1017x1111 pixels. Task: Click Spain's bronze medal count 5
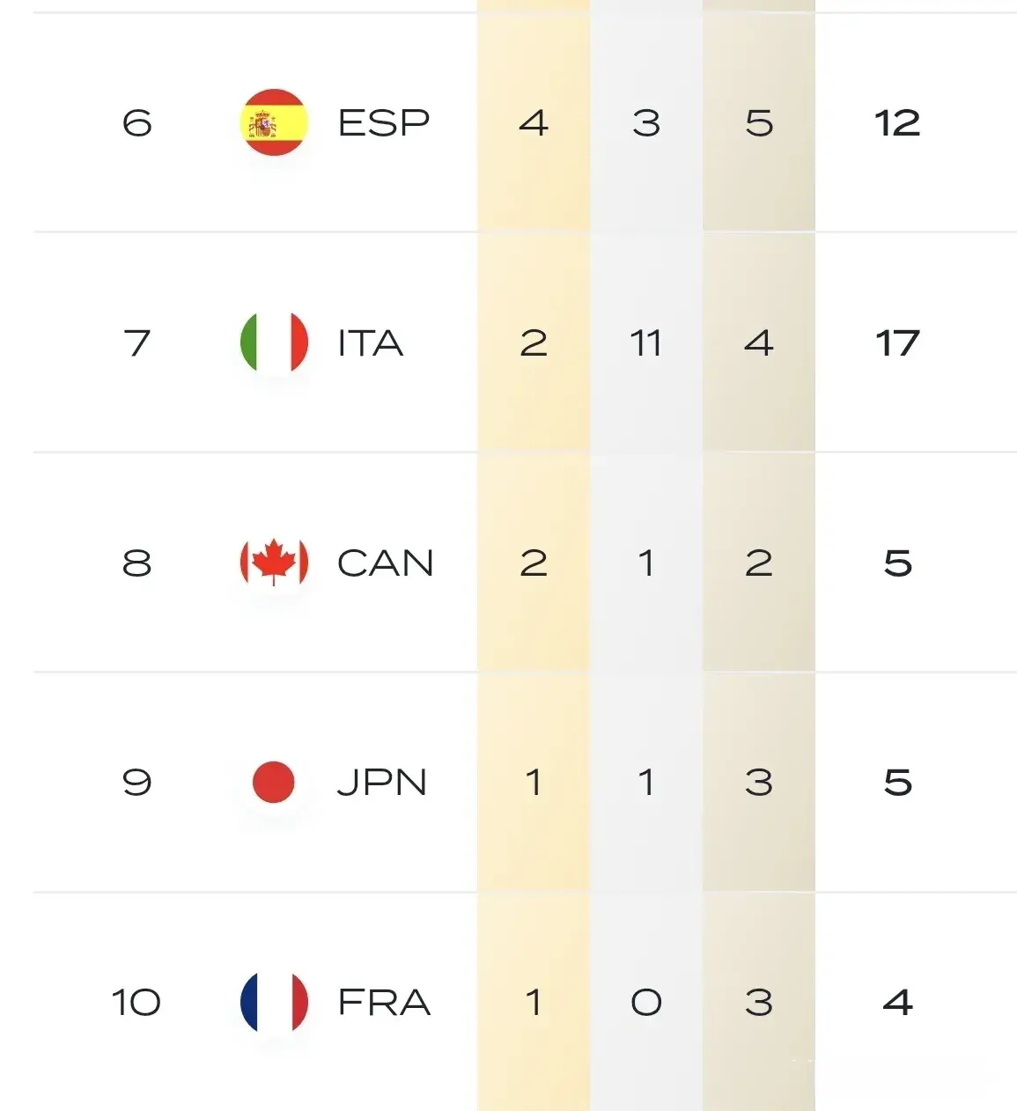pyautogui.click(x=759, y=122)
